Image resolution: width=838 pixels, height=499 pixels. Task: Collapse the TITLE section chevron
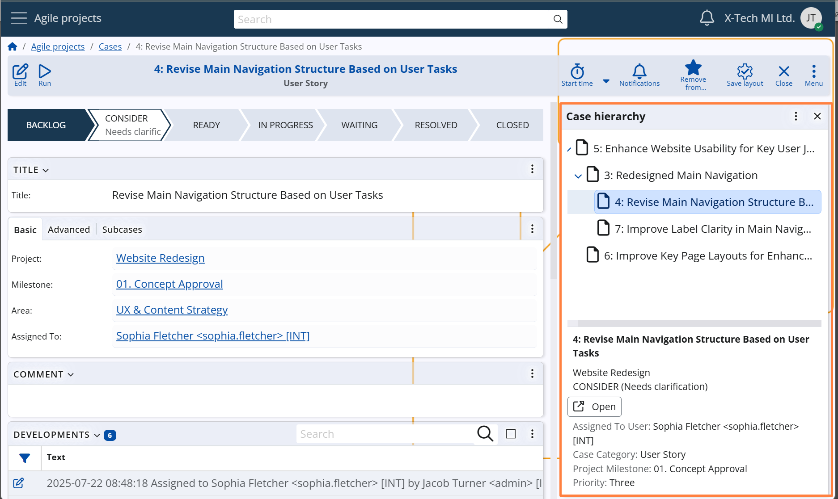[x=46, y=170]
